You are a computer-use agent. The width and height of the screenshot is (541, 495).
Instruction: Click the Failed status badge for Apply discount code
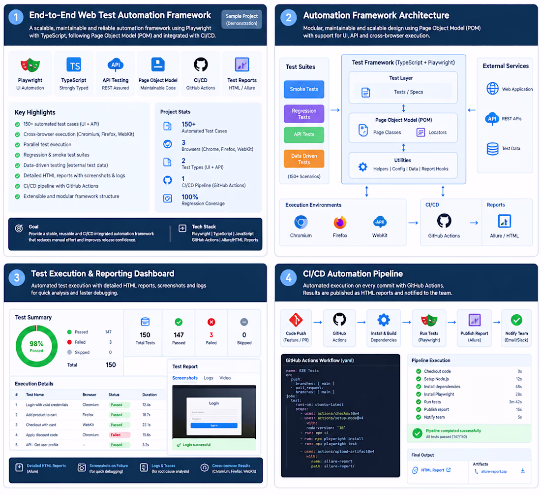tap(120, 435)
